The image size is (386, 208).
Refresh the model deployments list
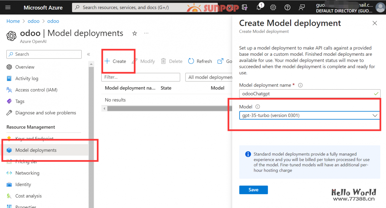(200, 61)
